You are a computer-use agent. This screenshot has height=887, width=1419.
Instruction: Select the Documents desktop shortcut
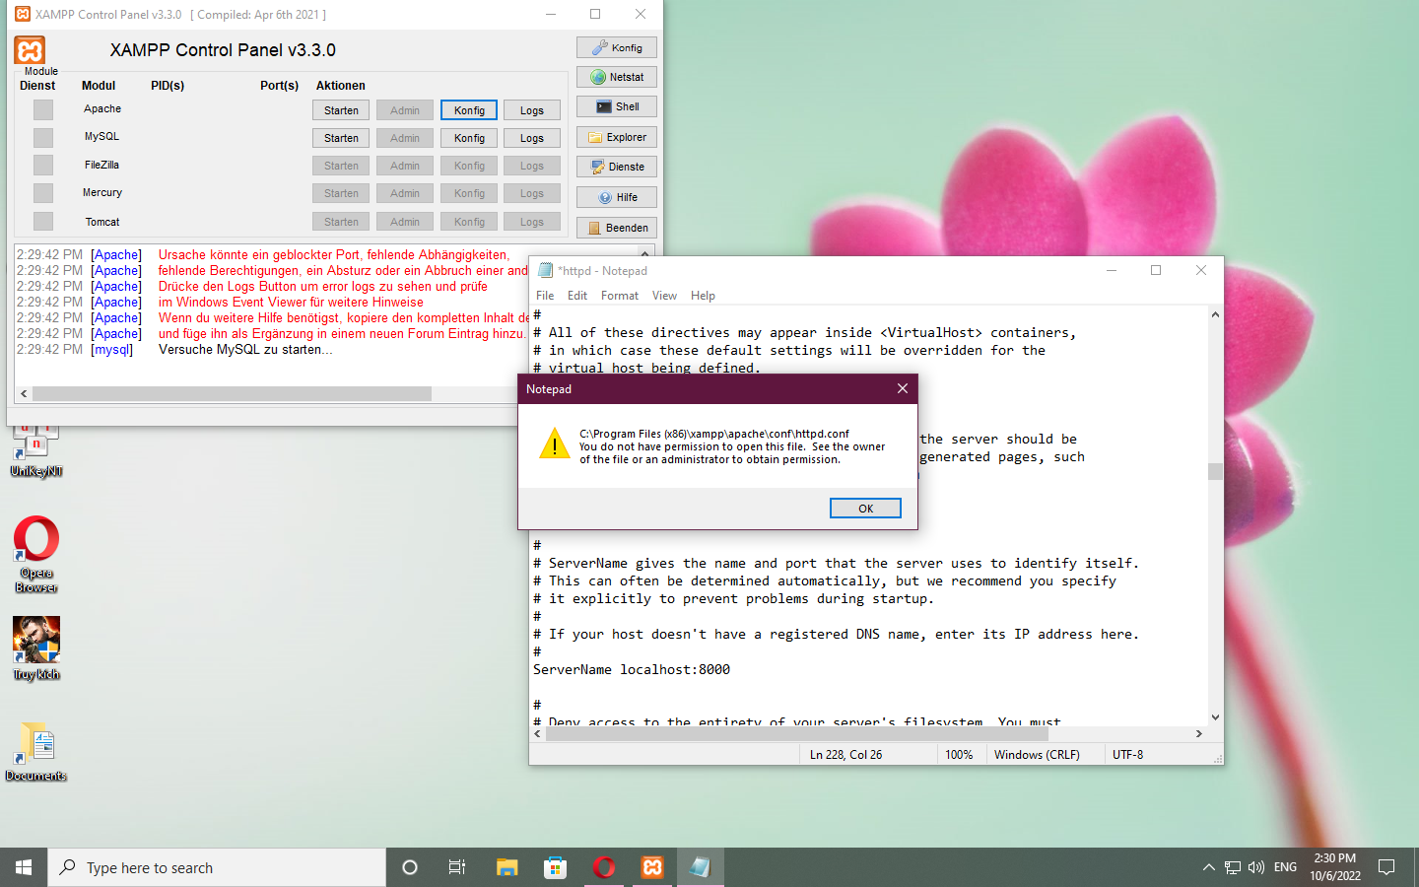click(36, 752)
